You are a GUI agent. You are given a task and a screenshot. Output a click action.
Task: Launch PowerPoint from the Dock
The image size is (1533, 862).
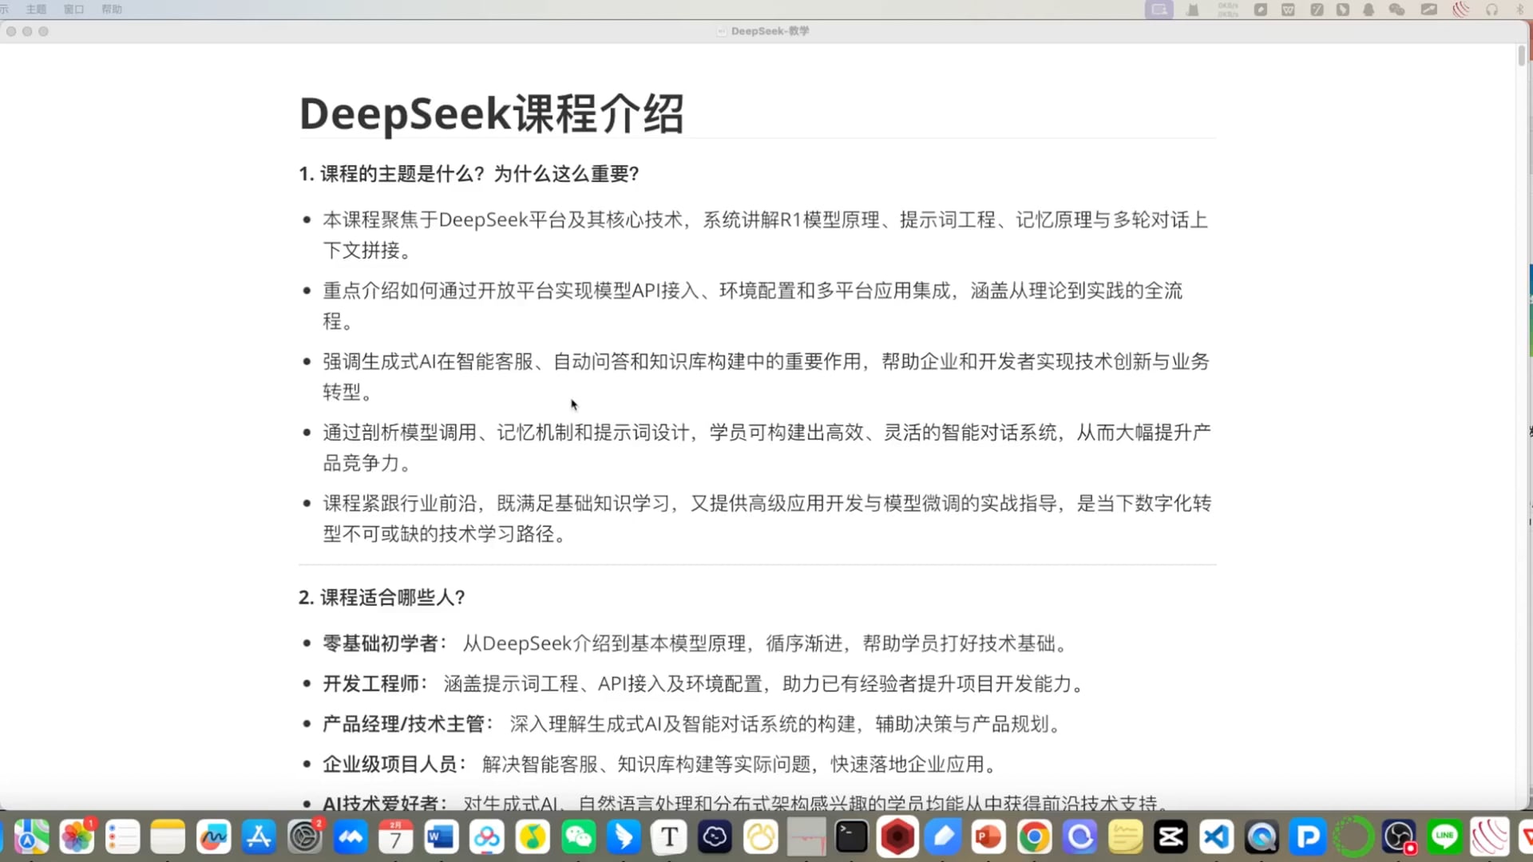click(x=988, y=838)
